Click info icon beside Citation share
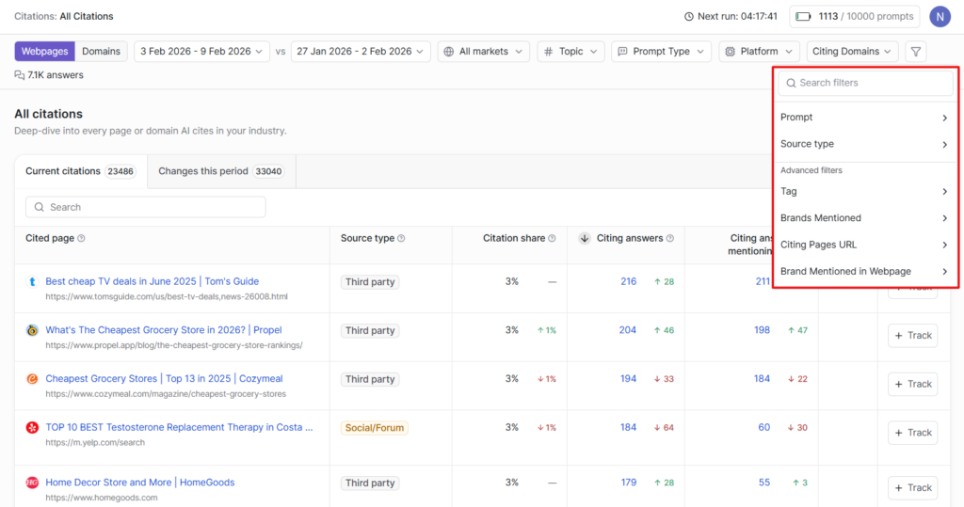The width and height of the screenshot is (964, 507). pos(552,238)
